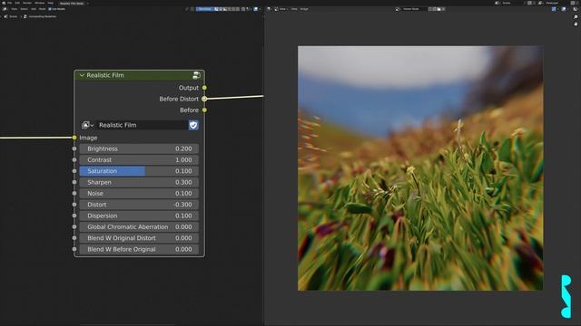Open the image editor View menu

294,9
